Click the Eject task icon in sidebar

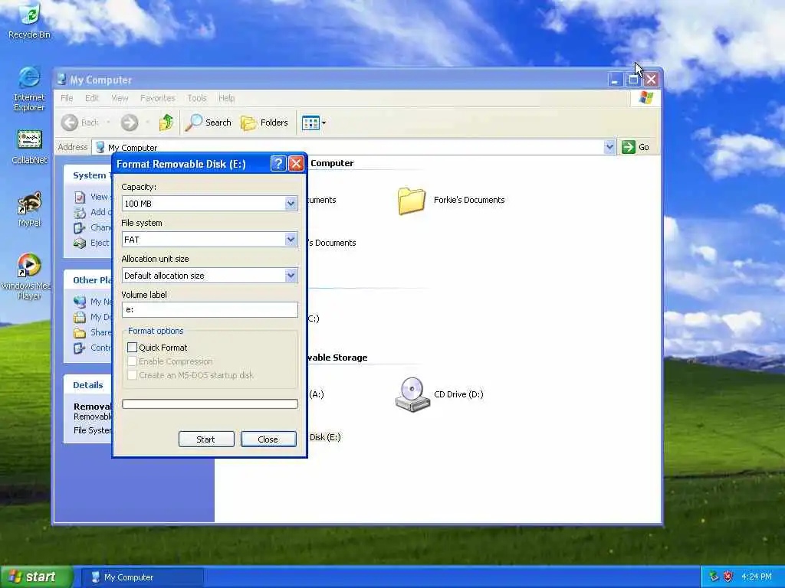click(x=80, y=243)
